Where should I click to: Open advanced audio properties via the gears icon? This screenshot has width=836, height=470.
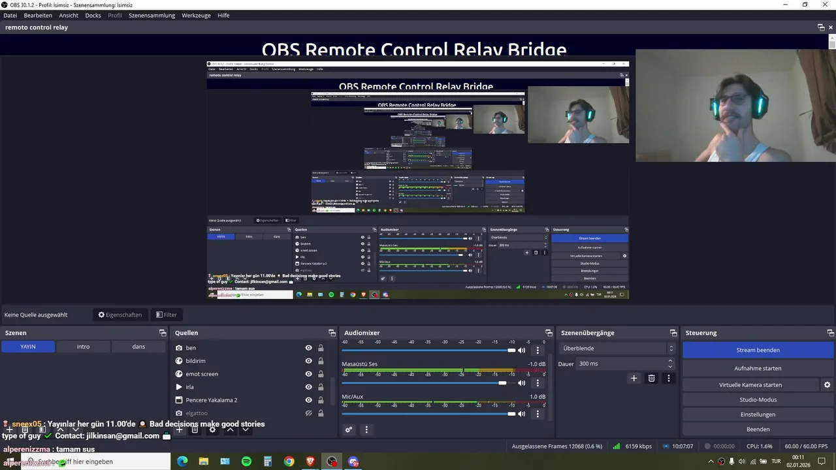[x=349, y=430]
